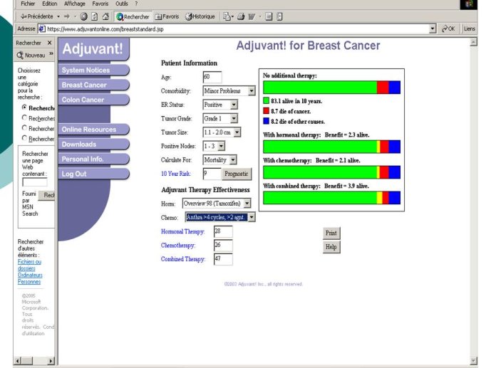Open the Positive Nodes dropdown
The width and height of the screenshot is (491, 368).
(x=214, y=146)
